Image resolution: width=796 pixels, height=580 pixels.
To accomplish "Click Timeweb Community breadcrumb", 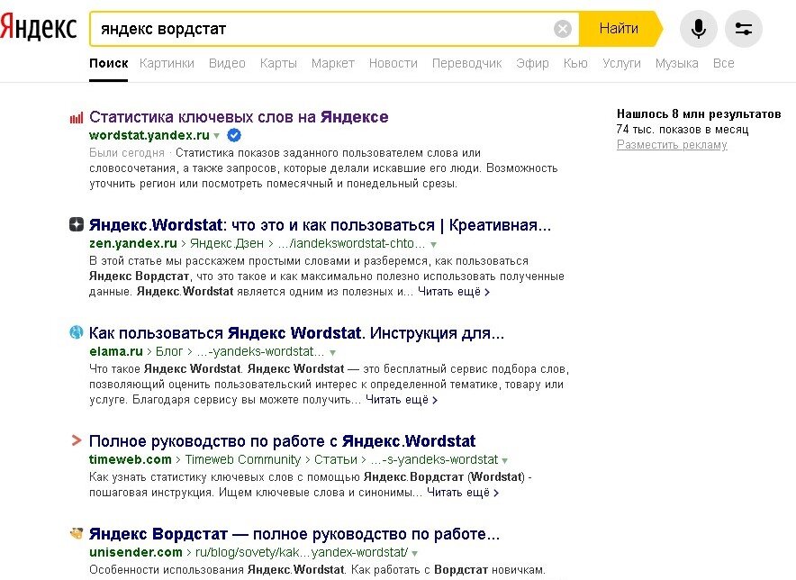I will click(x=242, y=459).
